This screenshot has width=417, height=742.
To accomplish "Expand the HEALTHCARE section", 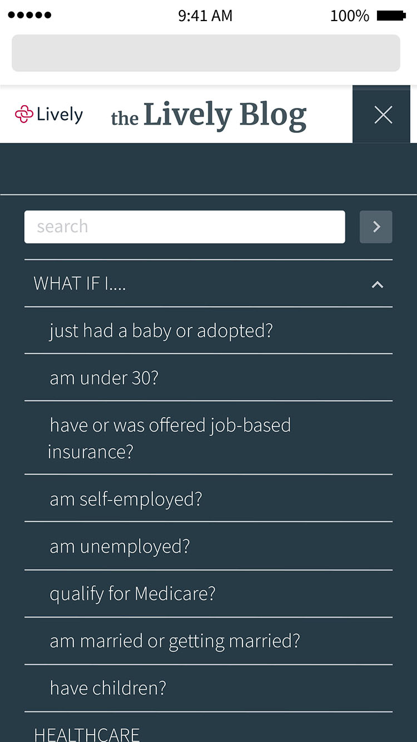I will click(x=87, y=734).
